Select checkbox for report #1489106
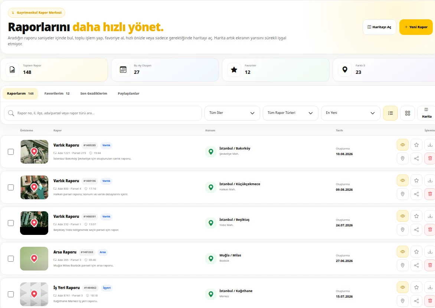 (11, 187)
